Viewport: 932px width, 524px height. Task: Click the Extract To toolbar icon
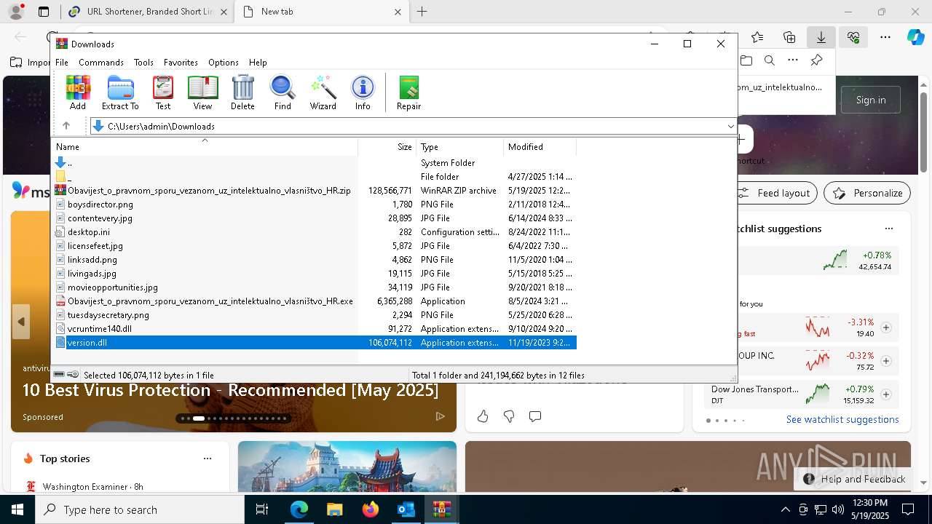click(120, 92)
